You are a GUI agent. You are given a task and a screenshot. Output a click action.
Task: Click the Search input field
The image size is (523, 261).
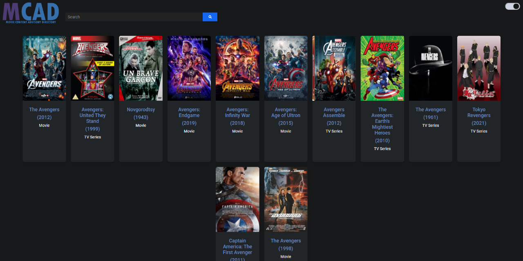click(134, 17)
